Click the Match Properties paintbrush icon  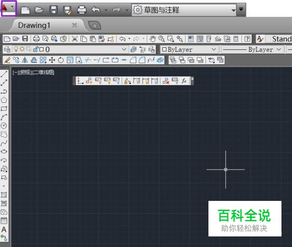102,39
